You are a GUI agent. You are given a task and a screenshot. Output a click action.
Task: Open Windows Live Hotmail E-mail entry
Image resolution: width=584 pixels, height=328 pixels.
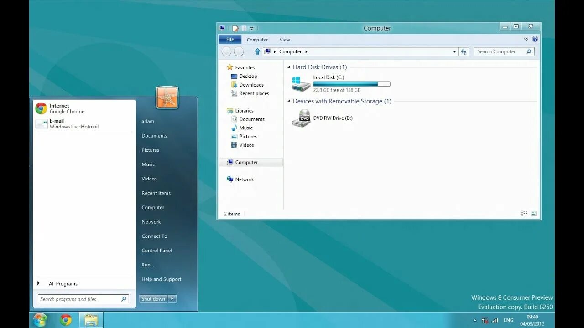point(84,124)
